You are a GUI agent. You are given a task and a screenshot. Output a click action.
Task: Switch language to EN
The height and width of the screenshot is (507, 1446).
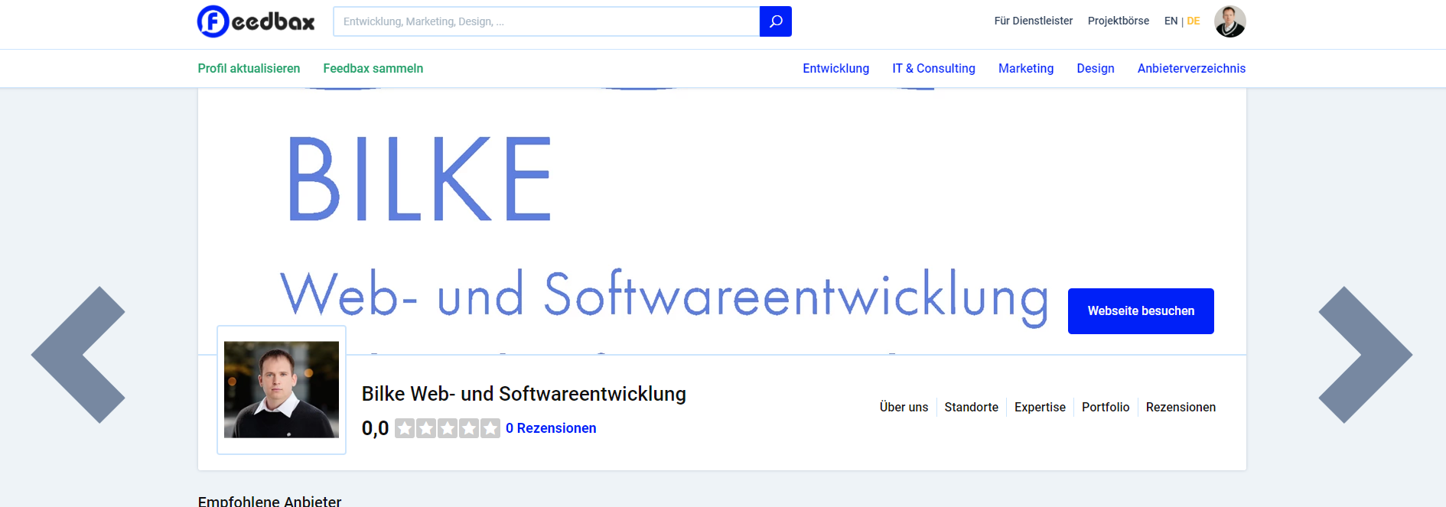tap(1171, 21)
